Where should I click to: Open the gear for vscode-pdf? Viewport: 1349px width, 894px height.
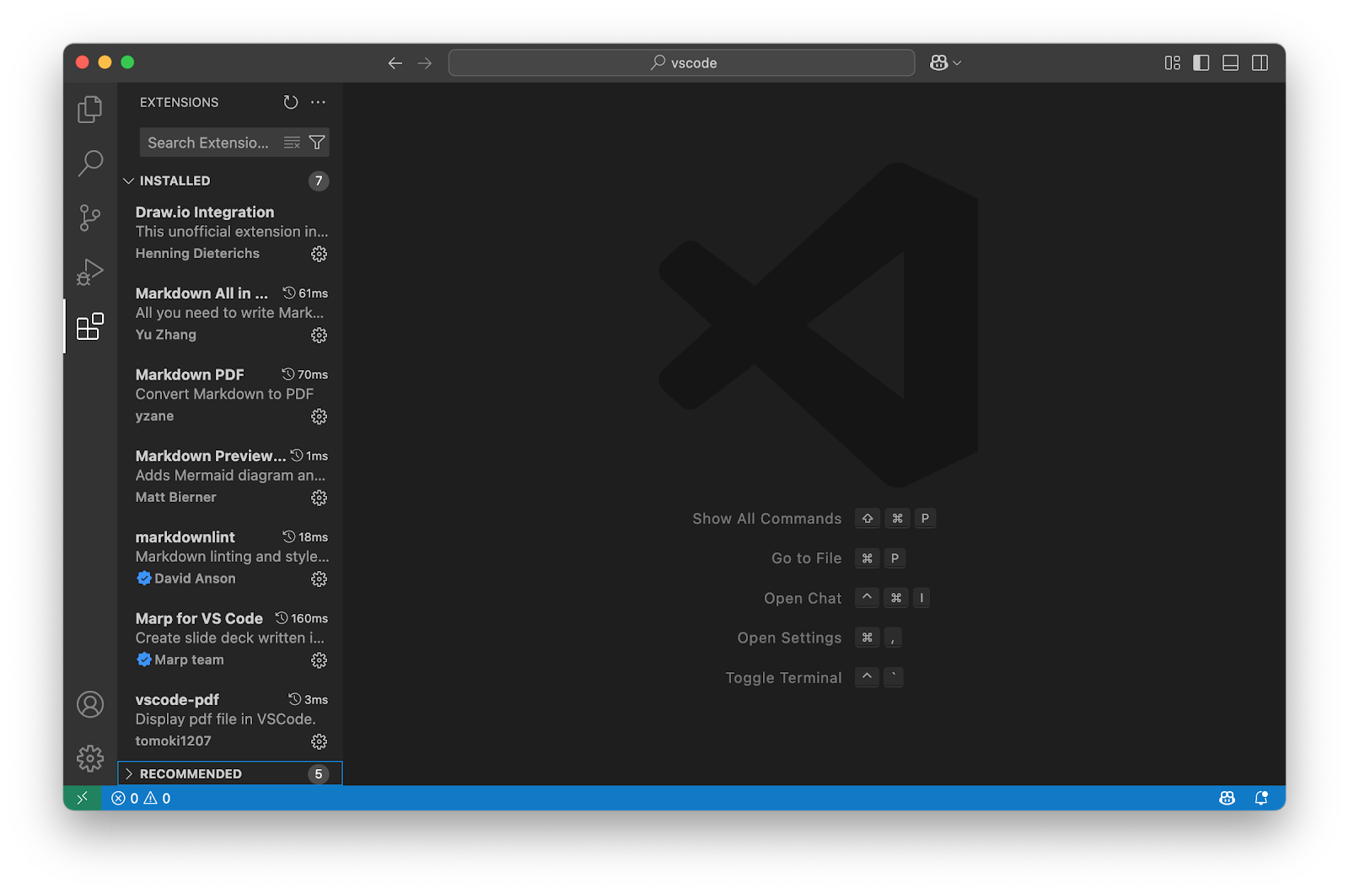click(319, 741)
